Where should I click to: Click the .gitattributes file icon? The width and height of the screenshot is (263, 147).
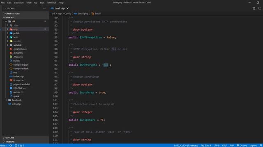[11, 49]
